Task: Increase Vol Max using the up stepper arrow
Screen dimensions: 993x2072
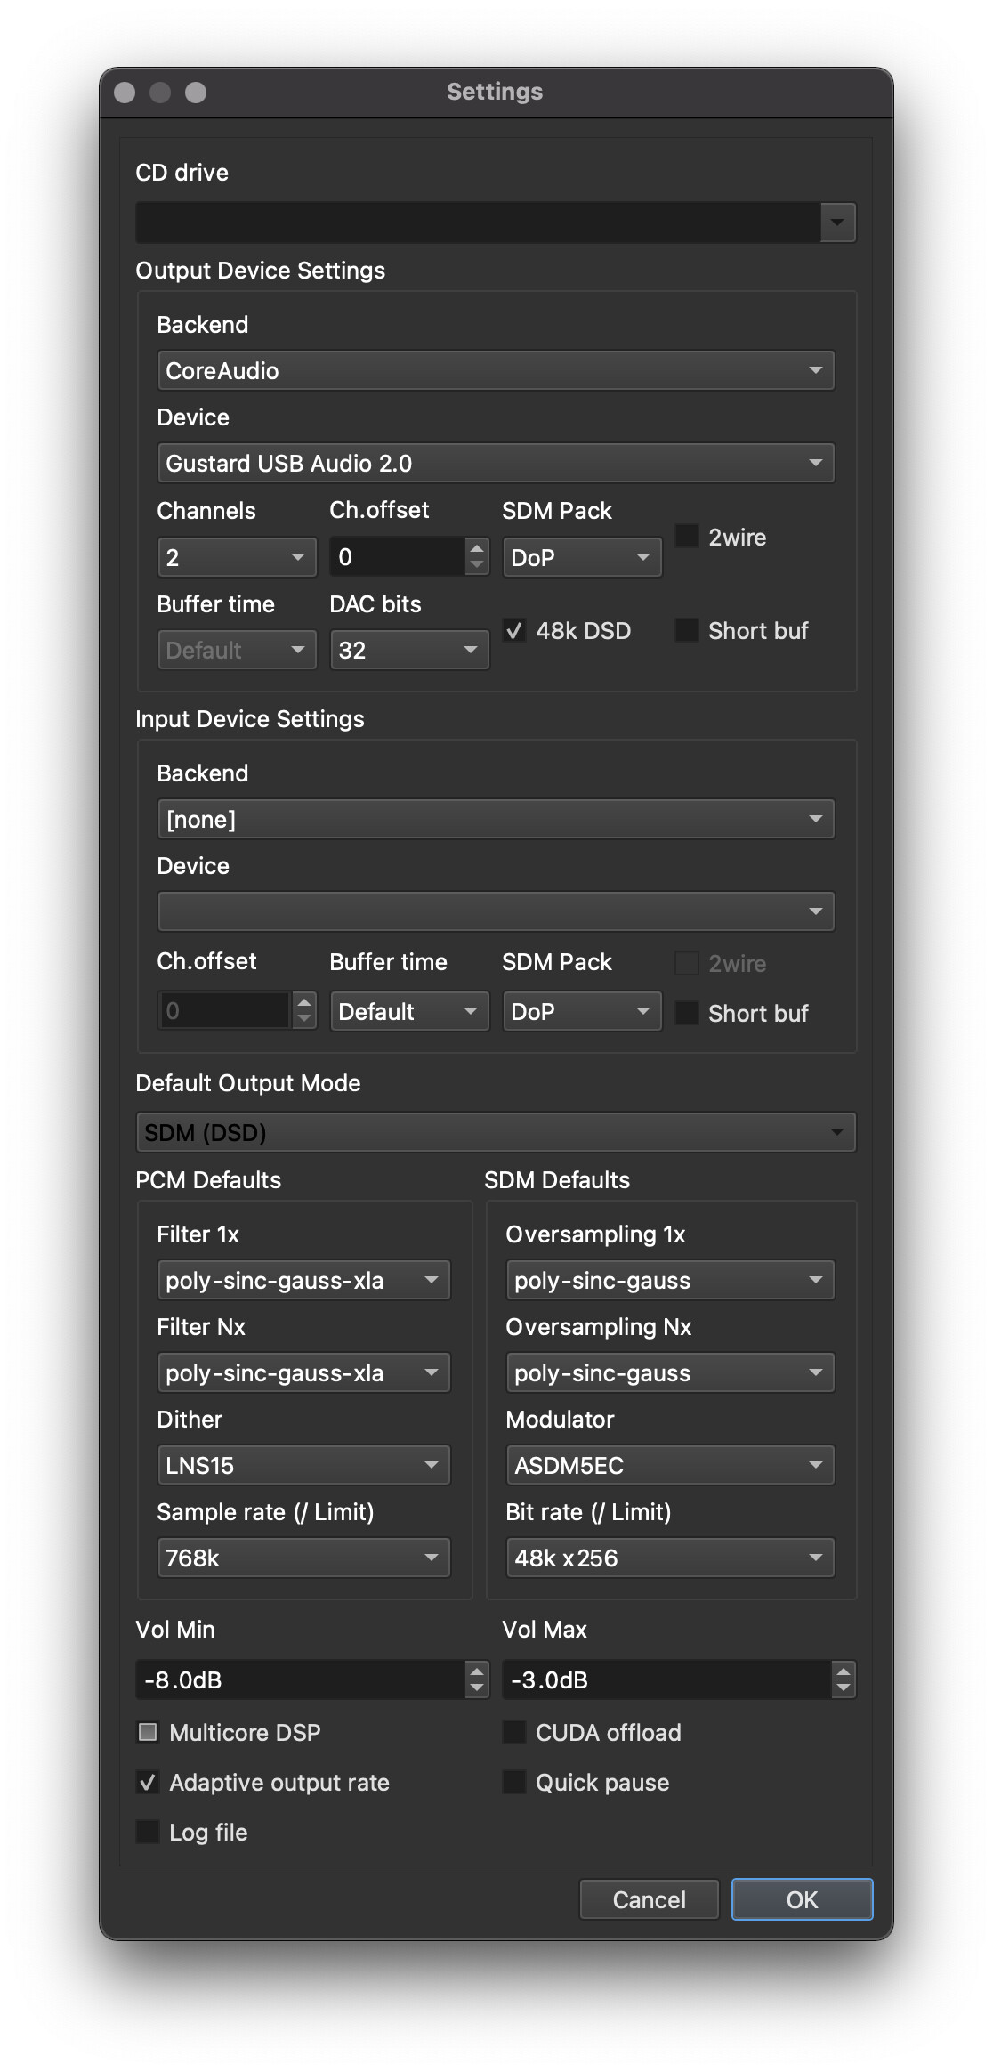Action: [x=843, y=1671]
